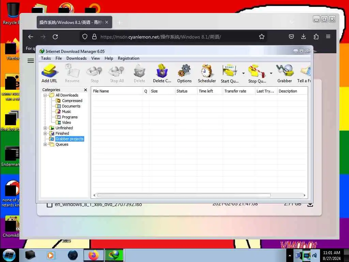Select the Video category

66,122
